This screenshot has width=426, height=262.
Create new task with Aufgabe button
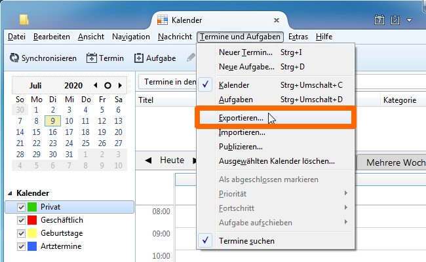(x=155, y=58)
